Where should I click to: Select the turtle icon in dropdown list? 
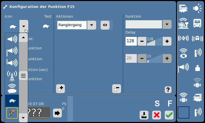click(x=12, y=101)
